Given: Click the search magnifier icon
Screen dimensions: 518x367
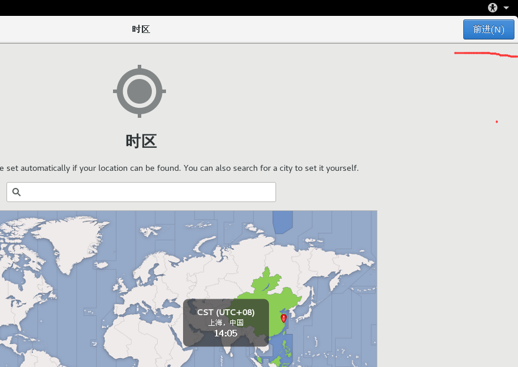Looking at the screenshot, I should point(16,192).
